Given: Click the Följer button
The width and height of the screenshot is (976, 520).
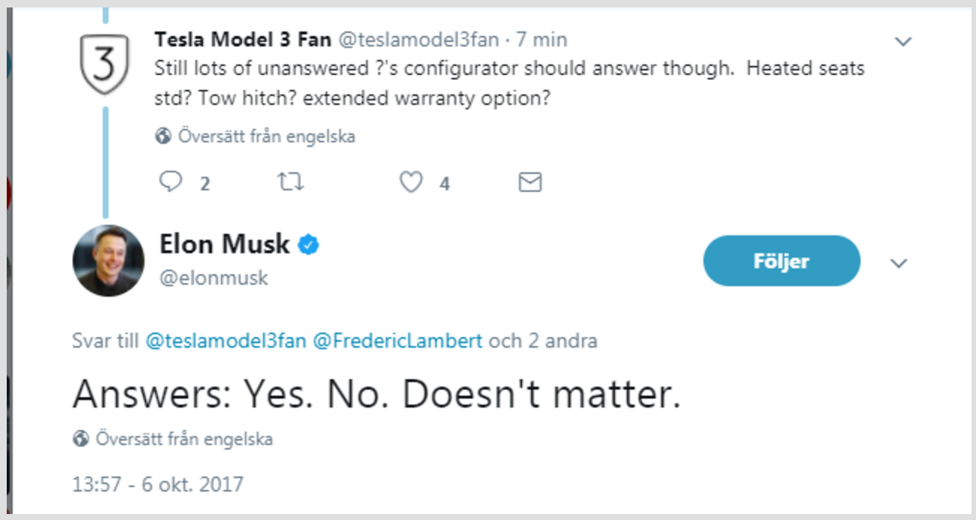Looking at the screenshot, I should [781, 261].
